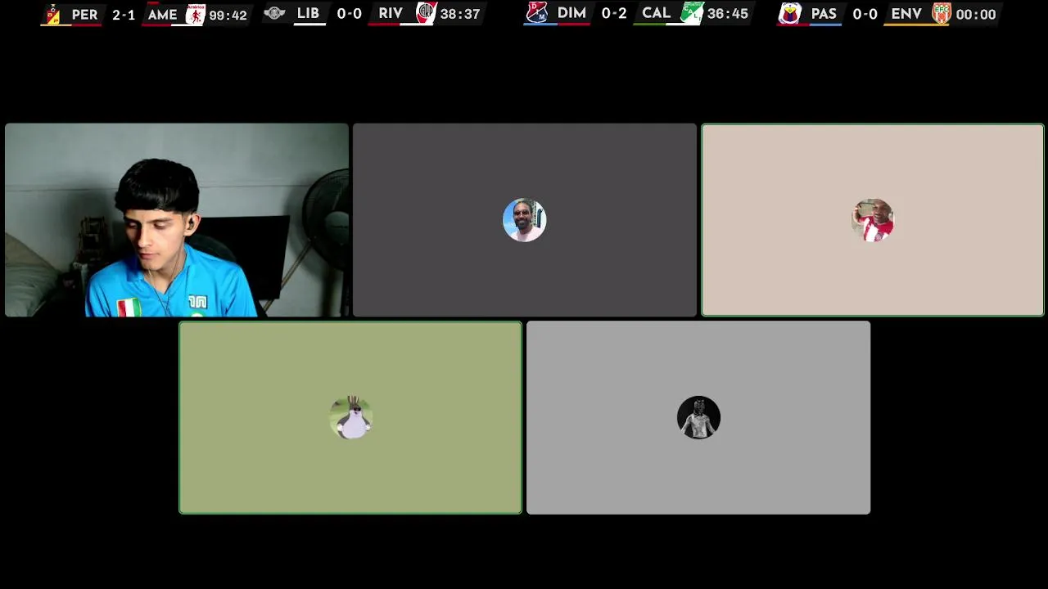1048x589 pixels.
Task: Click the River Plate crest beside RIV
Action: (x=427, y=13)
